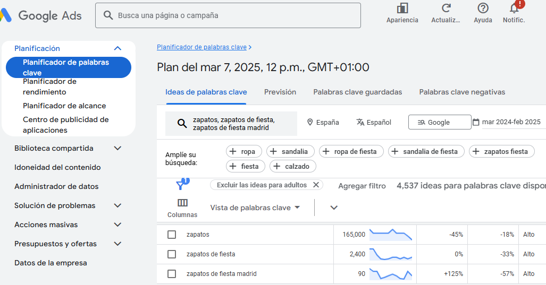This screenshot has width=546, height=285.
Task: Click 'zapatos de fiesta madrid' keyword text
Action: 222,274
